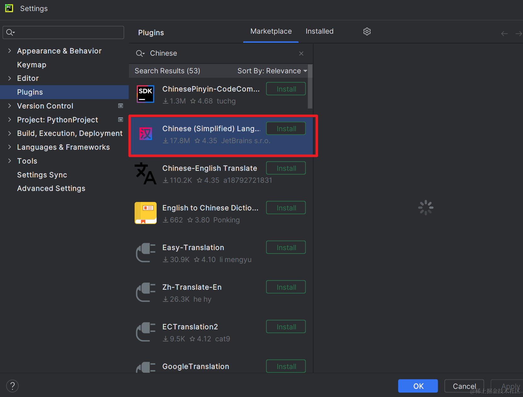Switch to the Marketplace tab
523x397 pixels.
[271, 31]
